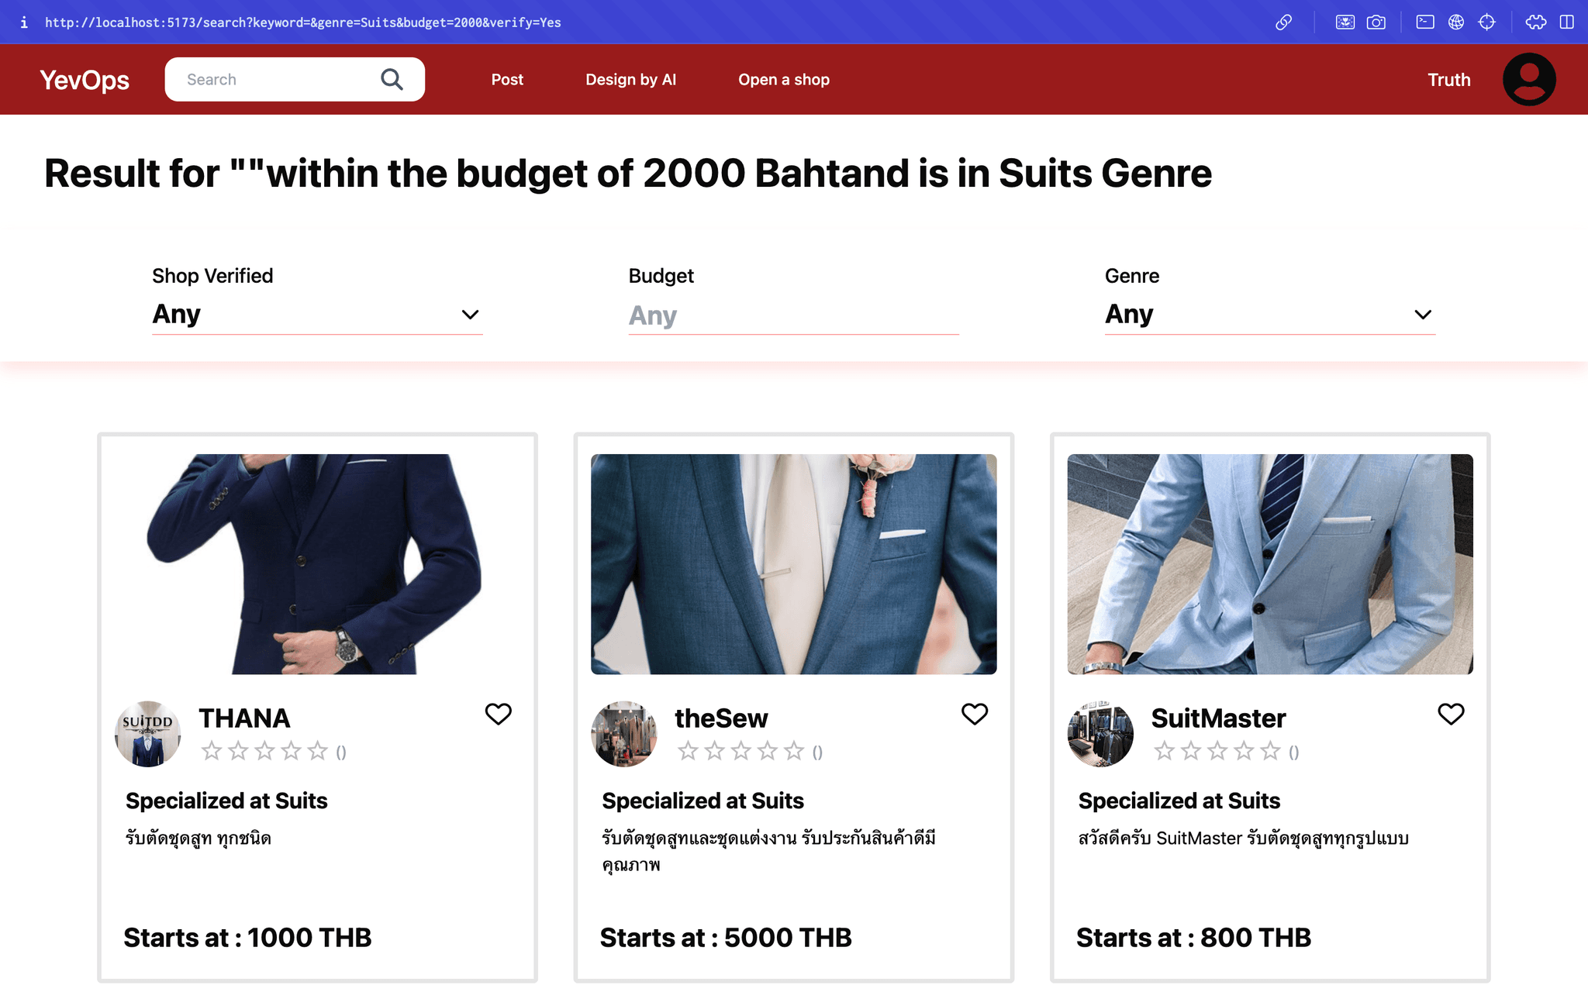Open the SuitMaster light blue suit image
Viewport: 1588px width, 992px height.
pos(1269,564)
